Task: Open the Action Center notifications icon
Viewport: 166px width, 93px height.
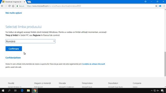Action: tap(162, 91)
